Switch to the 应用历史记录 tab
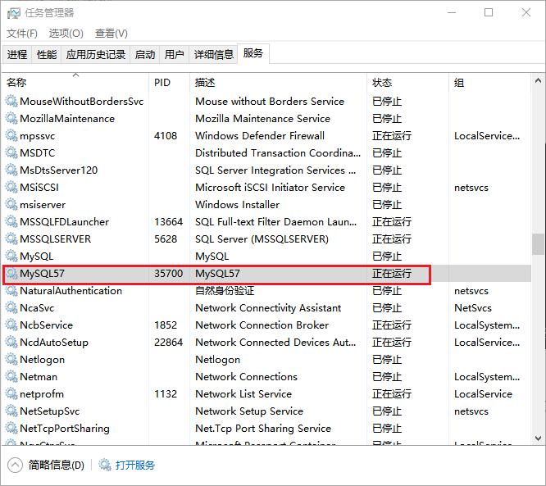This screenshot has height=486, width=546. coord(96,55)
